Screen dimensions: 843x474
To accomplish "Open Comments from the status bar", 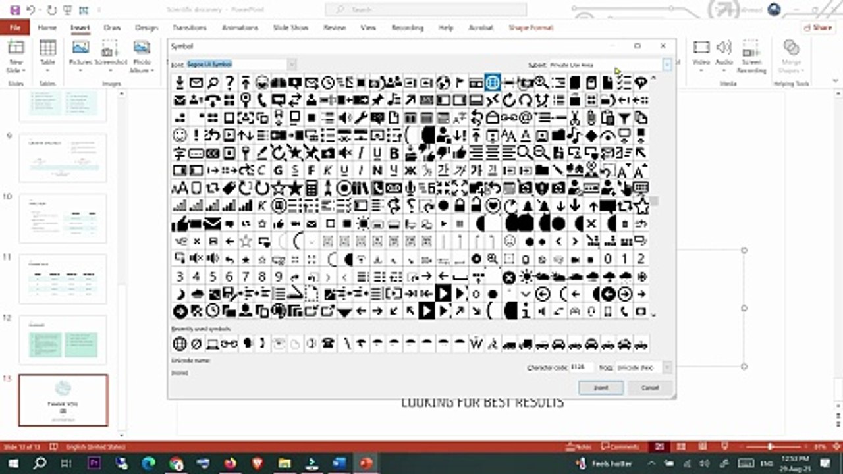I will 620,446.
